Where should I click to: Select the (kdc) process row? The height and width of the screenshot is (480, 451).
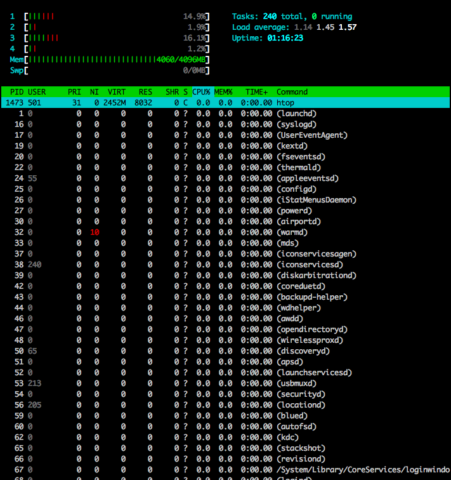[225, 437]
